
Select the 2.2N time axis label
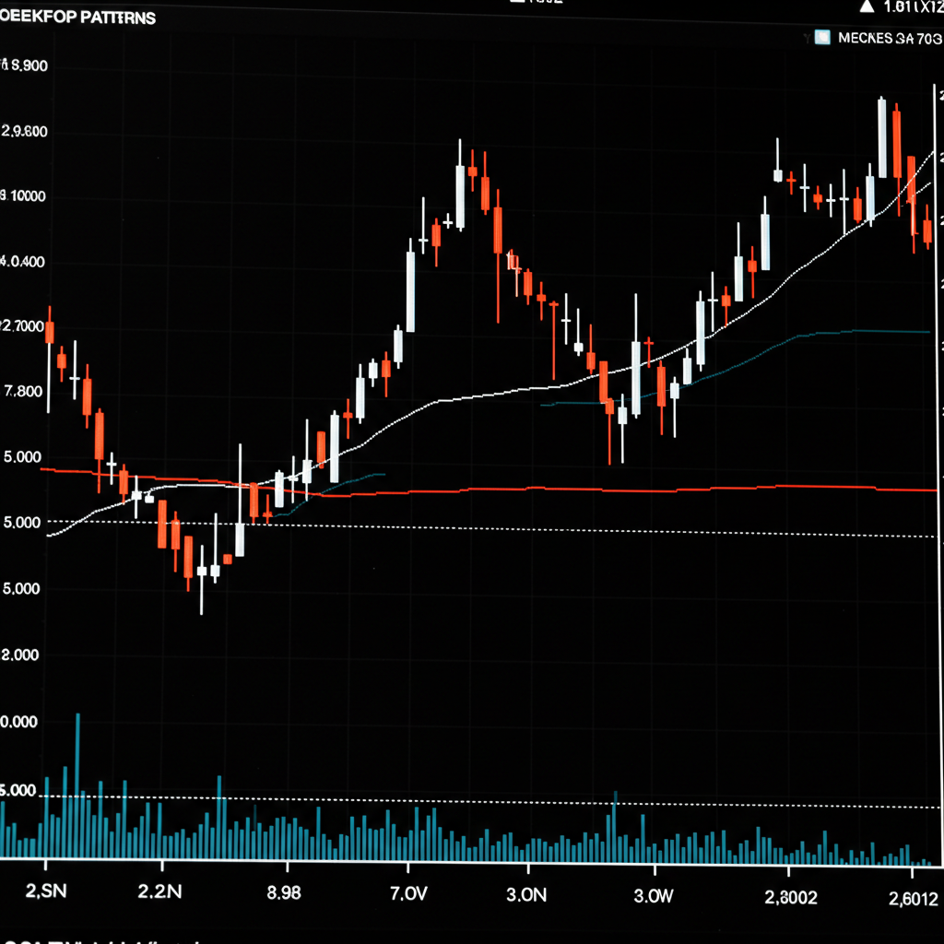(x=159, y=891)
